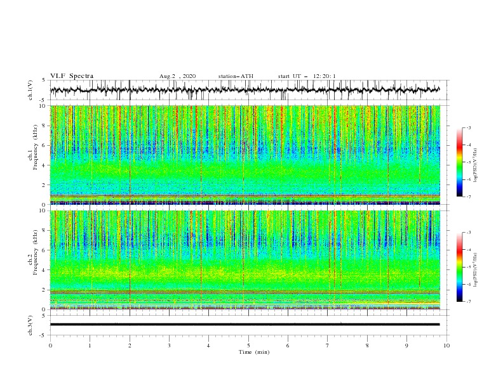Click the "ch.3(V)" axis label
This screenshot has height=388, width=503.
point(30,325)
